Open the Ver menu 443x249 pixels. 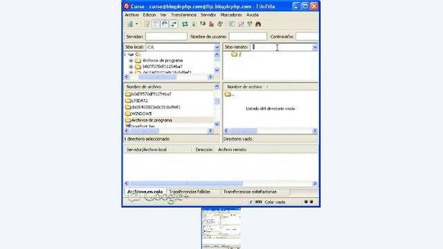click(163, 15)
